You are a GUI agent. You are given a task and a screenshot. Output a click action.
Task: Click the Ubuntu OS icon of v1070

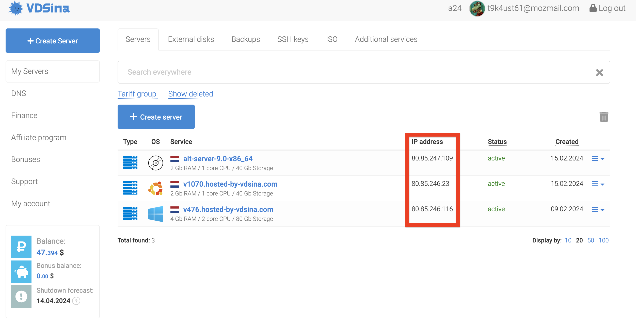156,188
